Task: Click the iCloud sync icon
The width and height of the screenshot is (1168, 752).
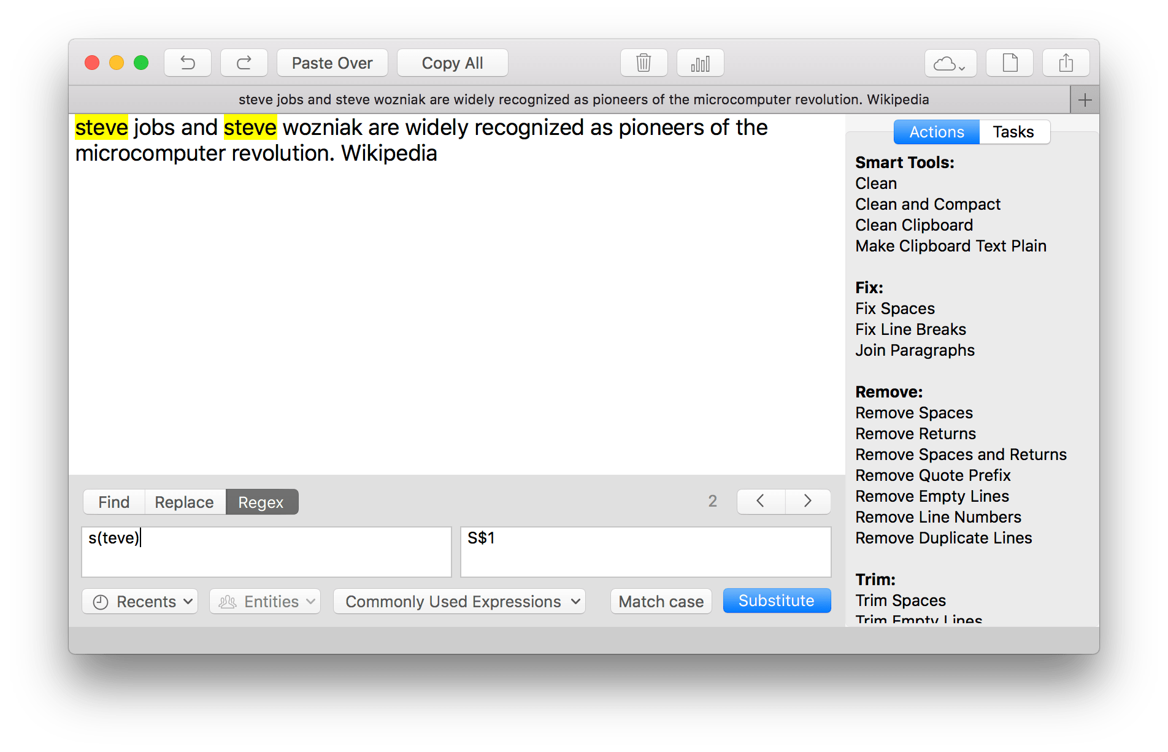Action: click(x=949, y=63)
